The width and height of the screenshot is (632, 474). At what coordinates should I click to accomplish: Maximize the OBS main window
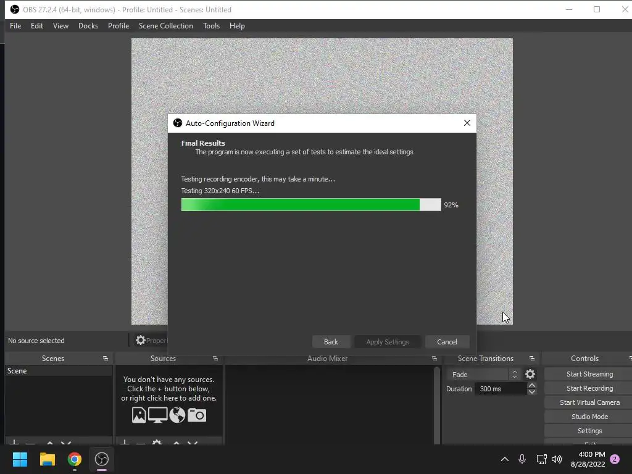point(597,9)
